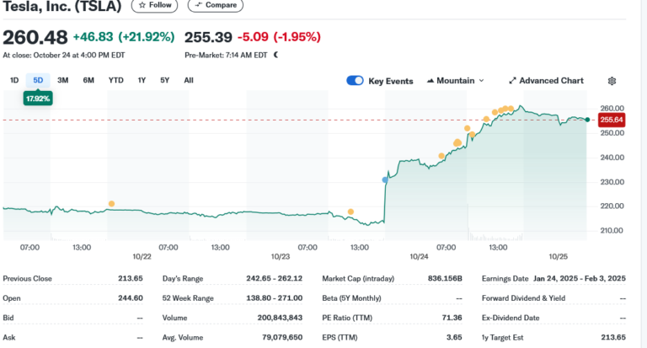This screenshot has width=647, height=348.
Task: Select 1Y time range
Action: coord(142,80)
